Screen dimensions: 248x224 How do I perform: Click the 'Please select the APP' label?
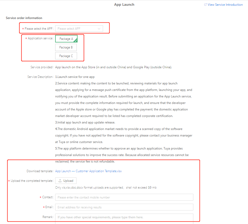(x=39, y=29)
